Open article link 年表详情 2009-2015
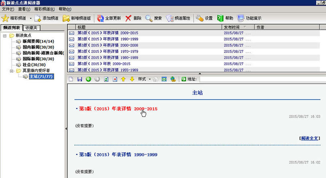Image resolution: width=326 pixels, height=178 pixels. click(118, 109)
